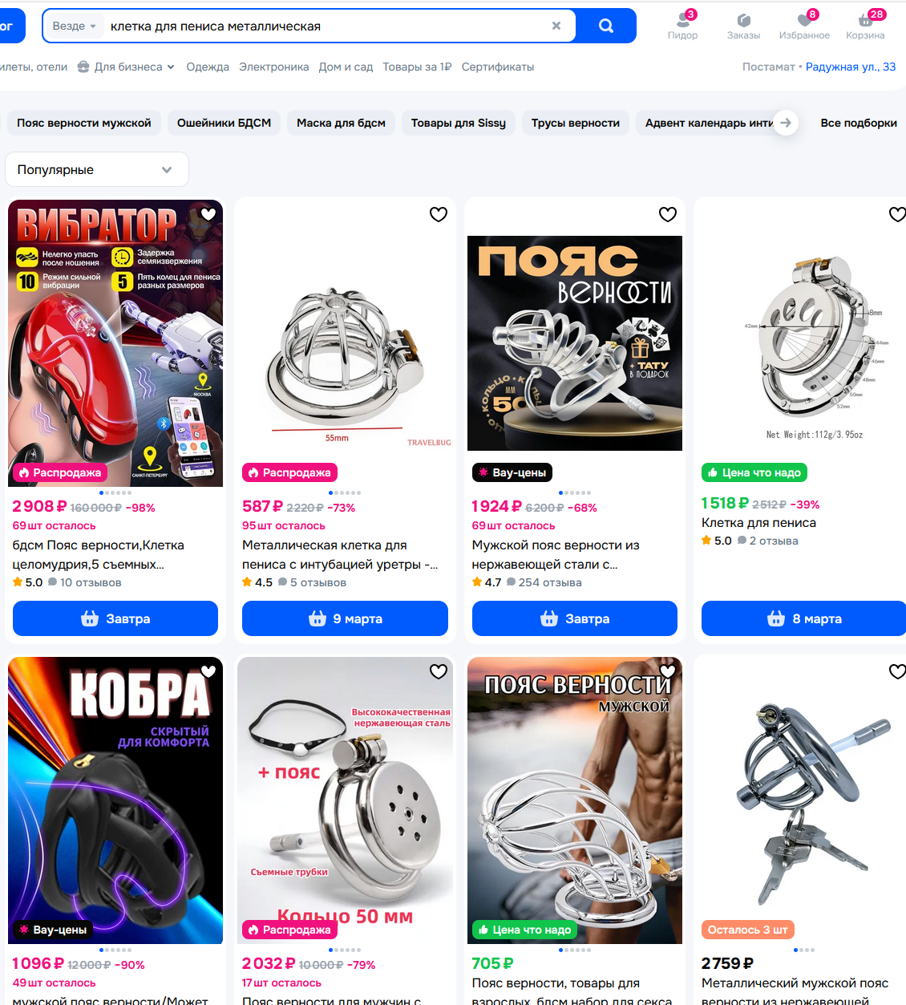Favorite the Пояс верности 1924 ₽ item
Viewport: 906px width, 1005px height.
[668, 214]
